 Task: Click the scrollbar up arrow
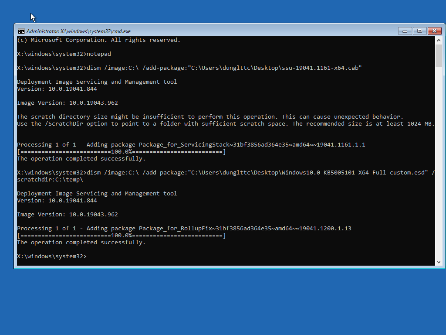coord(439,40)
